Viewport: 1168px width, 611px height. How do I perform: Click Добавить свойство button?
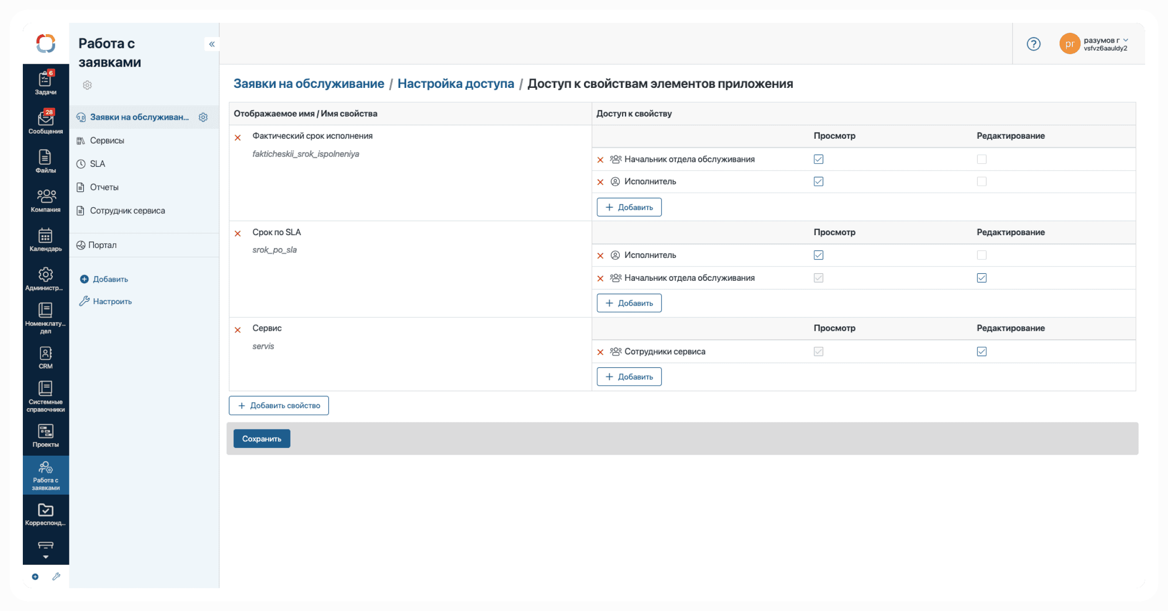pos(279,406)
